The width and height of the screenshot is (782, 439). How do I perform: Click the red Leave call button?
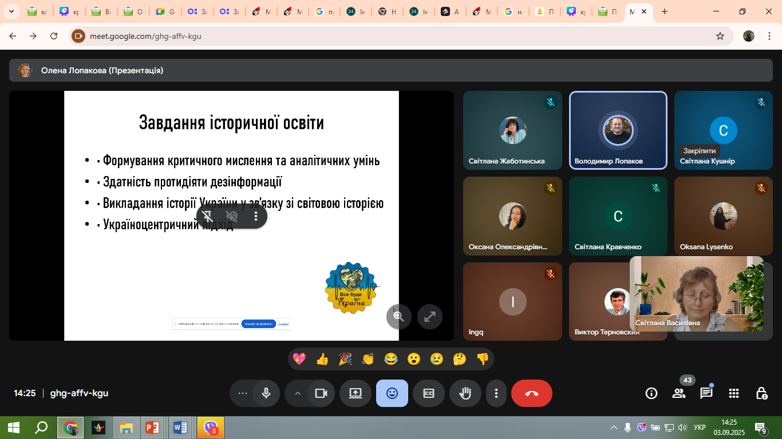coord(531,393)
